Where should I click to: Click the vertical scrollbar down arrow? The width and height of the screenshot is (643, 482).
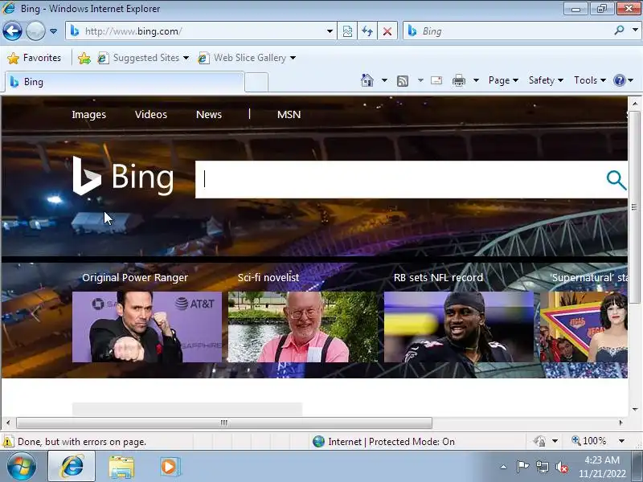point(635,409)
